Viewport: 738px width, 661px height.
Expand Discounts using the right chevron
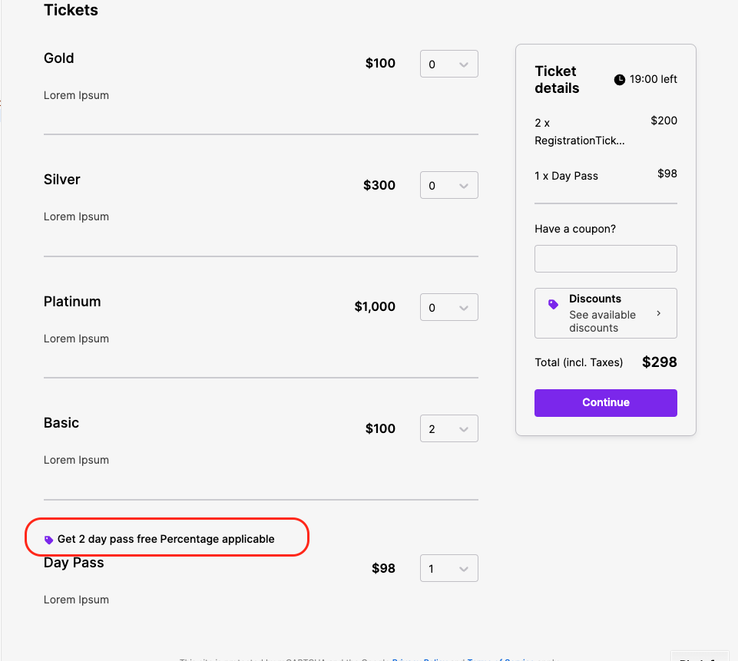coord(659,313)
